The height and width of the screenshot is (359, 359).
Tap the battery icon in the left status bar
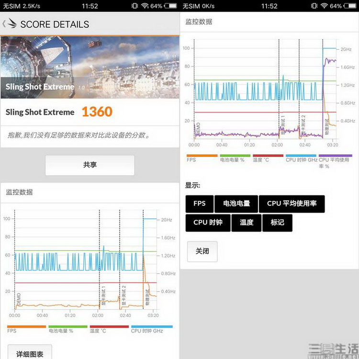[170, 6]
